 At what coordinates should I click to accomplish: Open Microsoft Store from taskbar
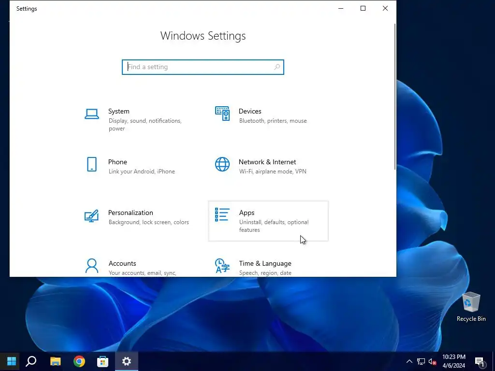click(x=102, y=361)
